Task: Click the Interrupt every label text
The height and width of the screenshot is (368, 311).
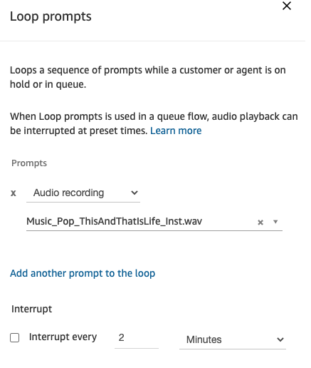Action: tap(63, 337)
